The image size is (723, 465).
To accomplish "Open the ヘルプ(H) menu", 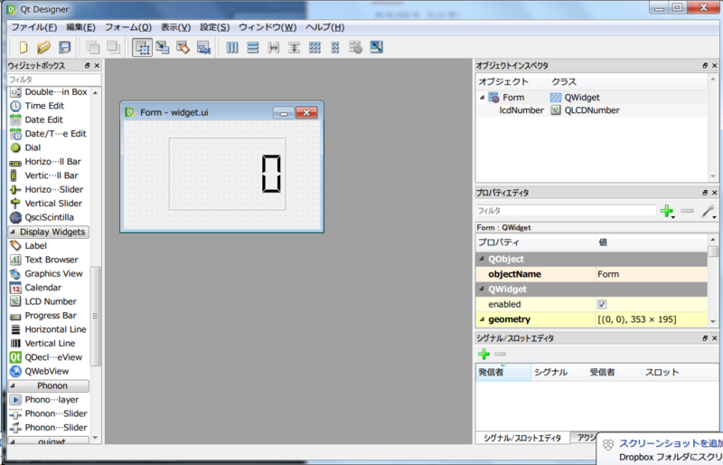I will tap(324, 27).
